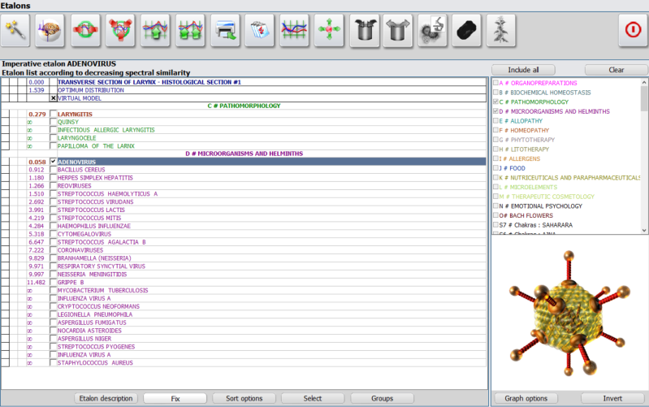
Task: Click the magic wand toolbar icon
Action: pyautogui.click(x=16, y=30)
